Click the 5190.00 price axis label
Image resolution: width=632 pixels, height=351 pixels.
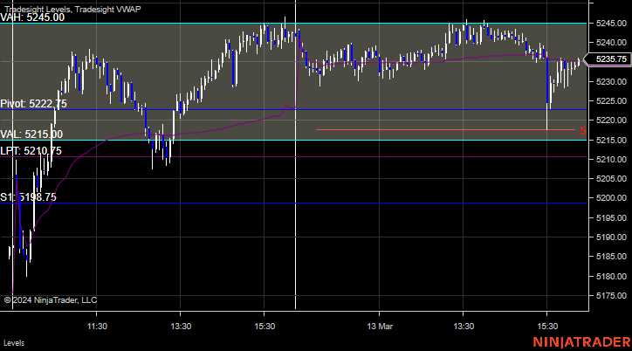(x=611, y=237)
